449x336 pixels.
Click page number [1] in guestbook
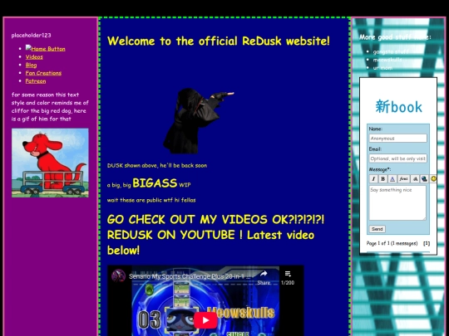click(x=427, y=243)
